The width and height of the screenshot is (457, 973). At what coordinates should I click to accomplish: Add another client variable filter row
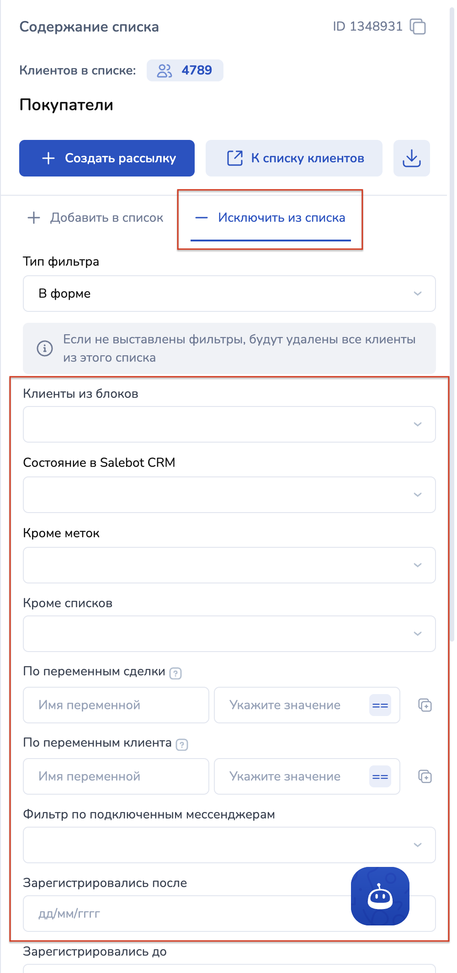tap(425, 776)
